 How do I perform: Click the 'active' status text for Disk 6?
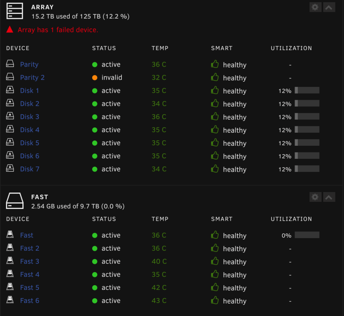[x=111, y=156]
